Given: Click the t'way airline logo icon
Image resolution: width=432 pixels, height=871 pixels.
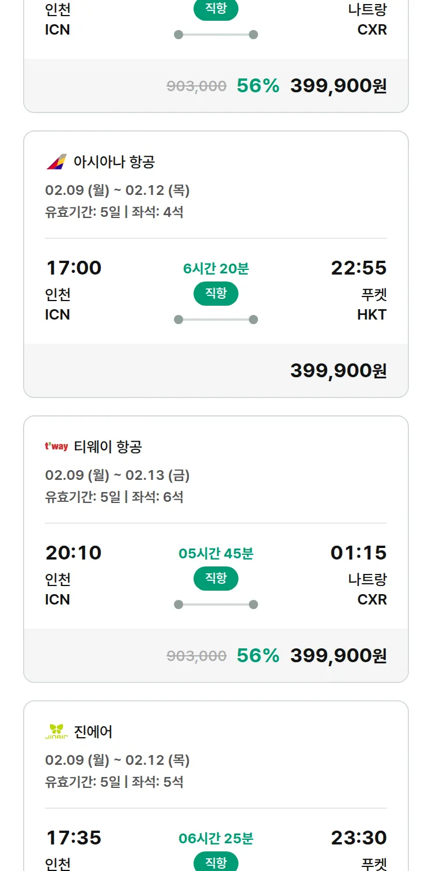Looking at the screenshot, I should (56, 446).
